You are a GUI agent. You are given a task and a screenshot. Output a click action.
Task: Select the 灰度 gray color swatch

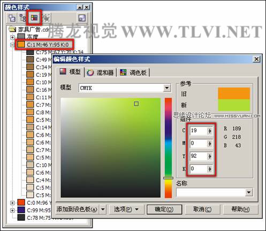(x=21, y=37)
